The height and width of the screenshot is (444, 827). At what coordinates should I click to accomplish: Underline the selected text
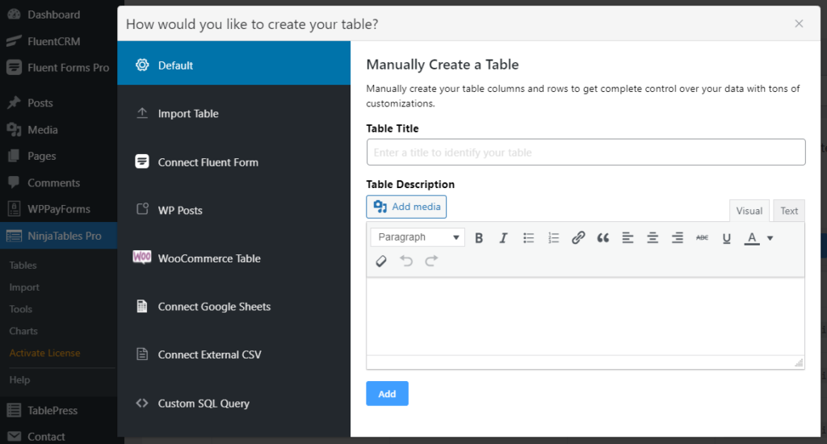[x=726, y=237]
